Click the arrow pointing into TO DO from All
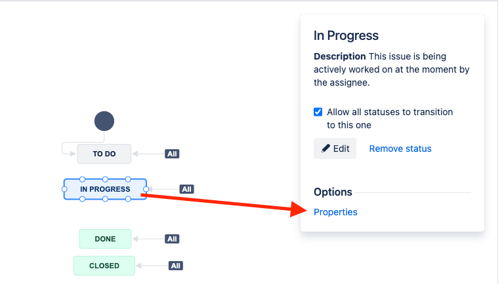504x284 pixels. click(148, 154)
